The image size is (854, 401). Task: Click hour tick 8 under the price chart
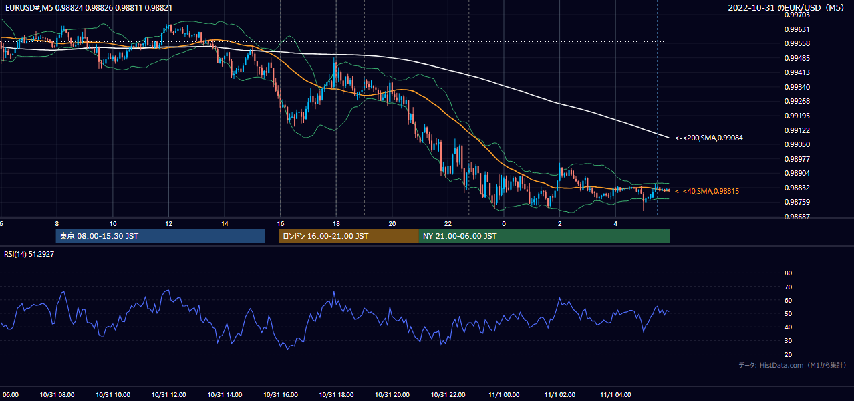tap(57, 223)
